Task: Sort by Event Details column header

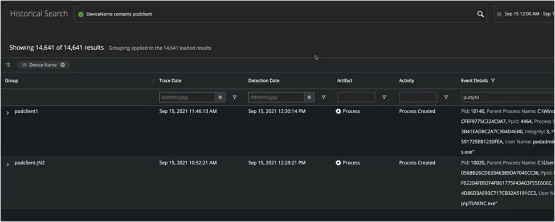Action: click(x=474, y=81)
